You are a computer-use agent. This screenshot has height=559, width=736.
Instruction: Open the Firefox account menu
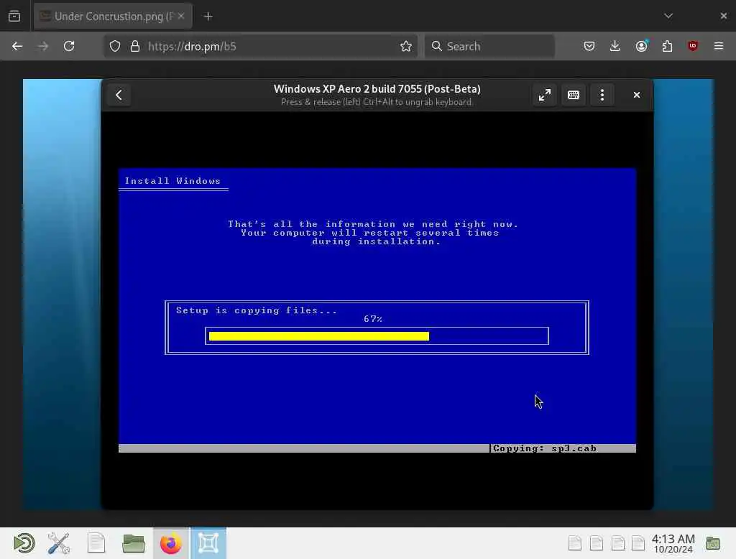(641, 46)
